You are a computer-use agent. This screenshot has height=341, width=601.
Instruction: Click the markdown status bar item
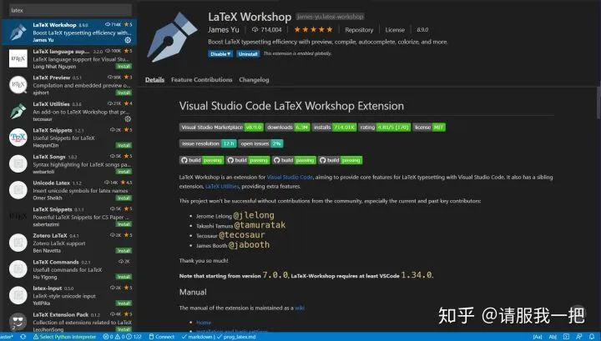tap(197, 337)
